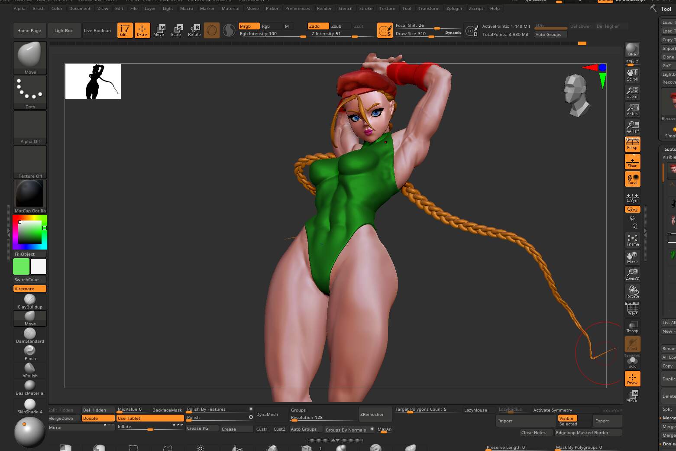The width and height of the screenshot is (676, 451).
Task: Select the ClayBuildup brush
Action: coord(30,302)
